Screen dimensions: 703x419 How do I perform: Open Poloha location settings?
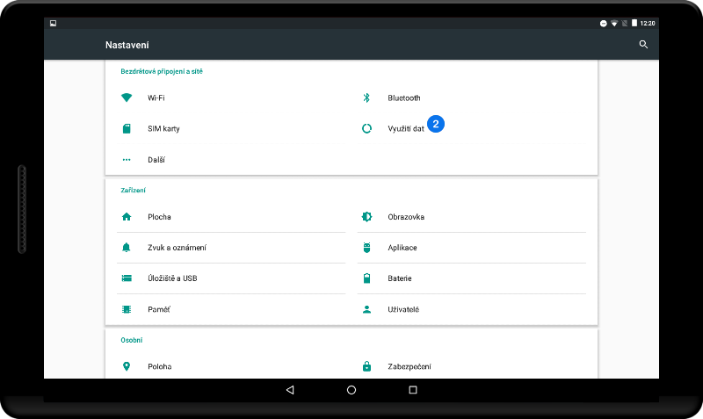coord(231,366)
